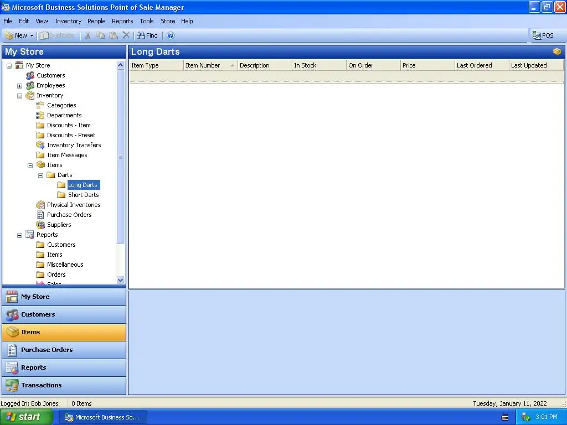Sort by Item Number column header
This screenshot has height=425, width=567.
[210, 65]
